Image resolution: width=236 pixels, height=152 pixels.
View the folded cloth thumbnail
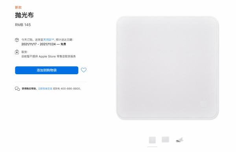coord(180,140)
